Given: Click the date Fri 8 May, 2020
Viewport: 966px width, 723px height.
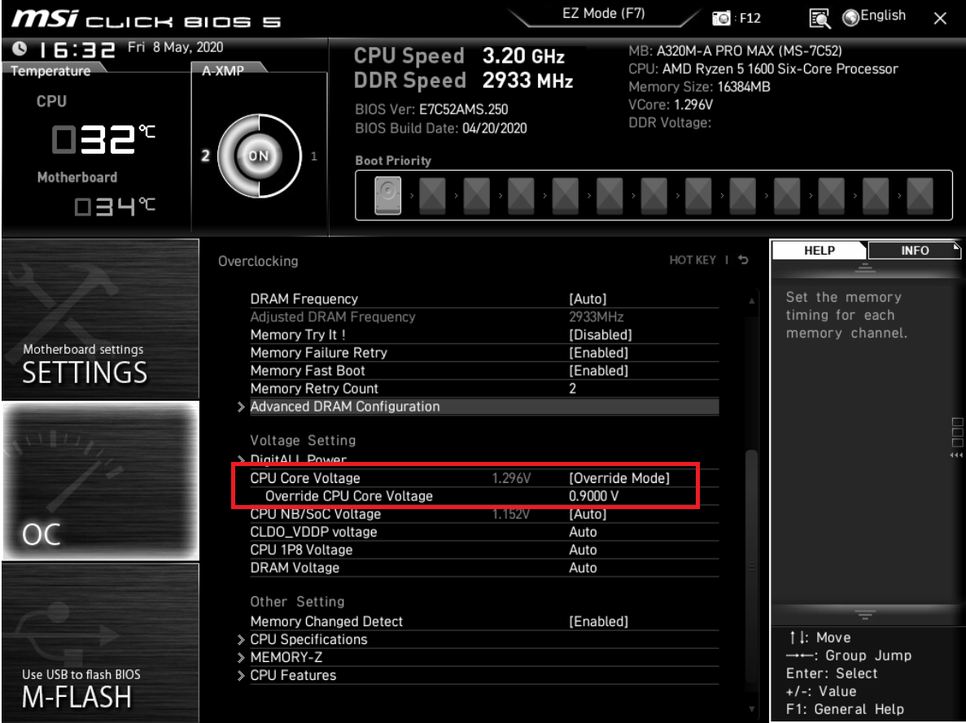Looking at the screenshot, I should click(175, 47).
